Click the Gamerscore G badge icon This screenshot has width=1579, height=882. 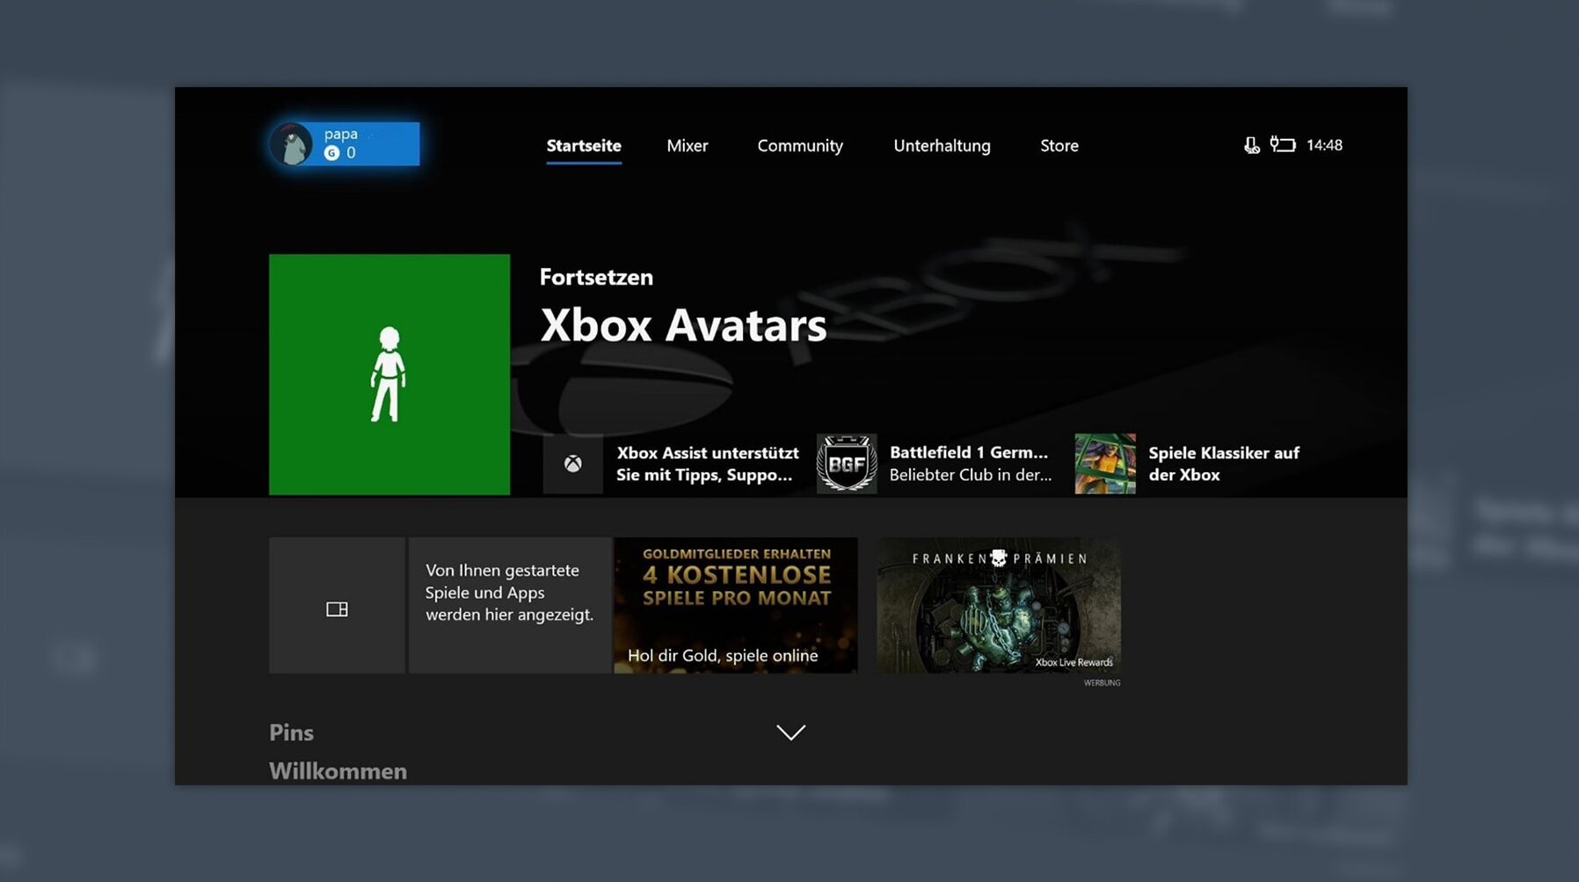(331, 153)
